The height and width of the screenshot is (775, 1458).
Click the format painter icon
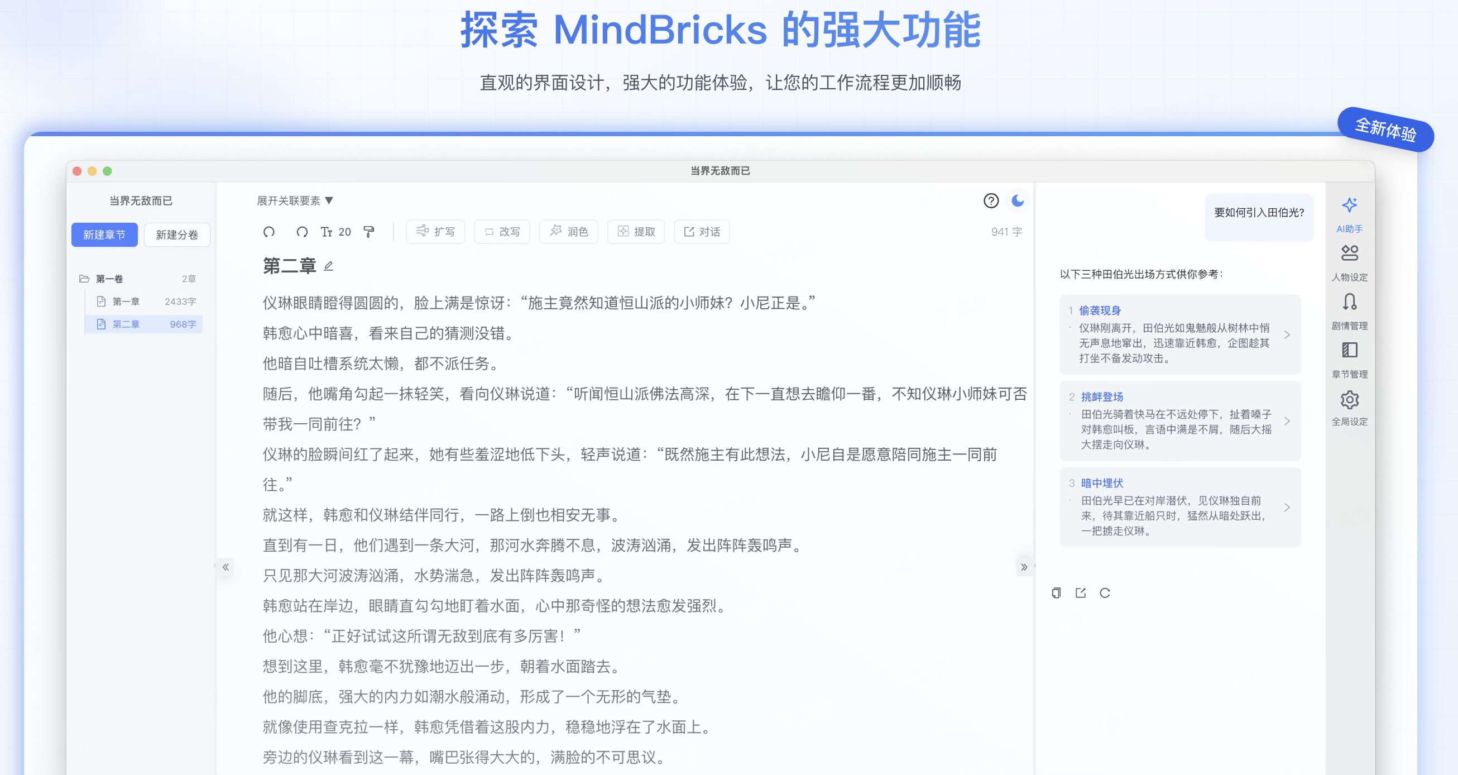[x=369, y=232]
